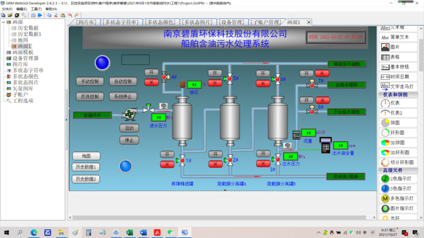Screen dimensions: 424x238
Task: Select 地图 in the project tree
Action: [x=23, y=40]
